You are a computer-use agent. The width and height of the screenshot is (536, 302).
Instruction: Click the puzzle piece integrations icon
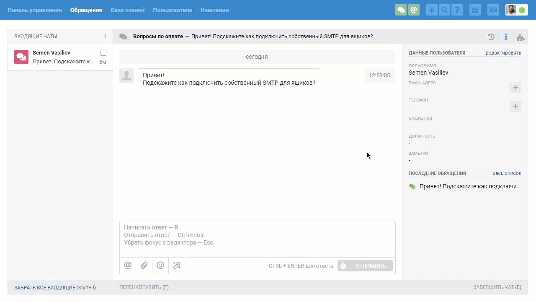point(521,37)
